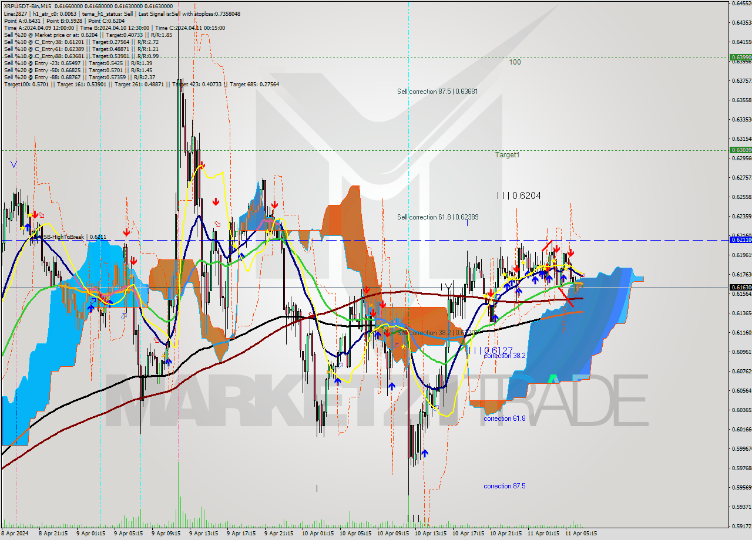Click the '10 Apr 09:15' time axis label
Viewport: 752px width, 540px height.
point(393,534)
